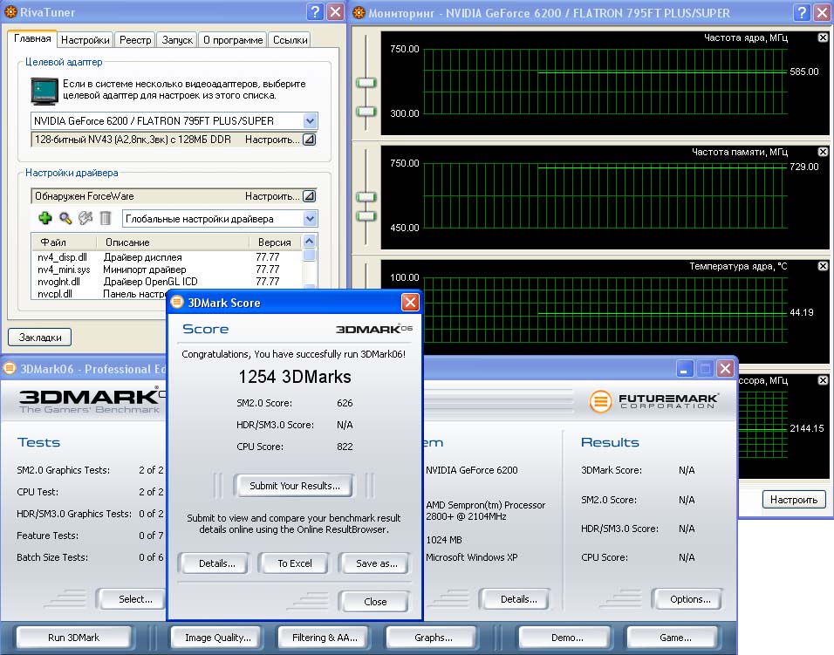Export score with To Excel button
The image size is (834, 655).
[295, 563]
